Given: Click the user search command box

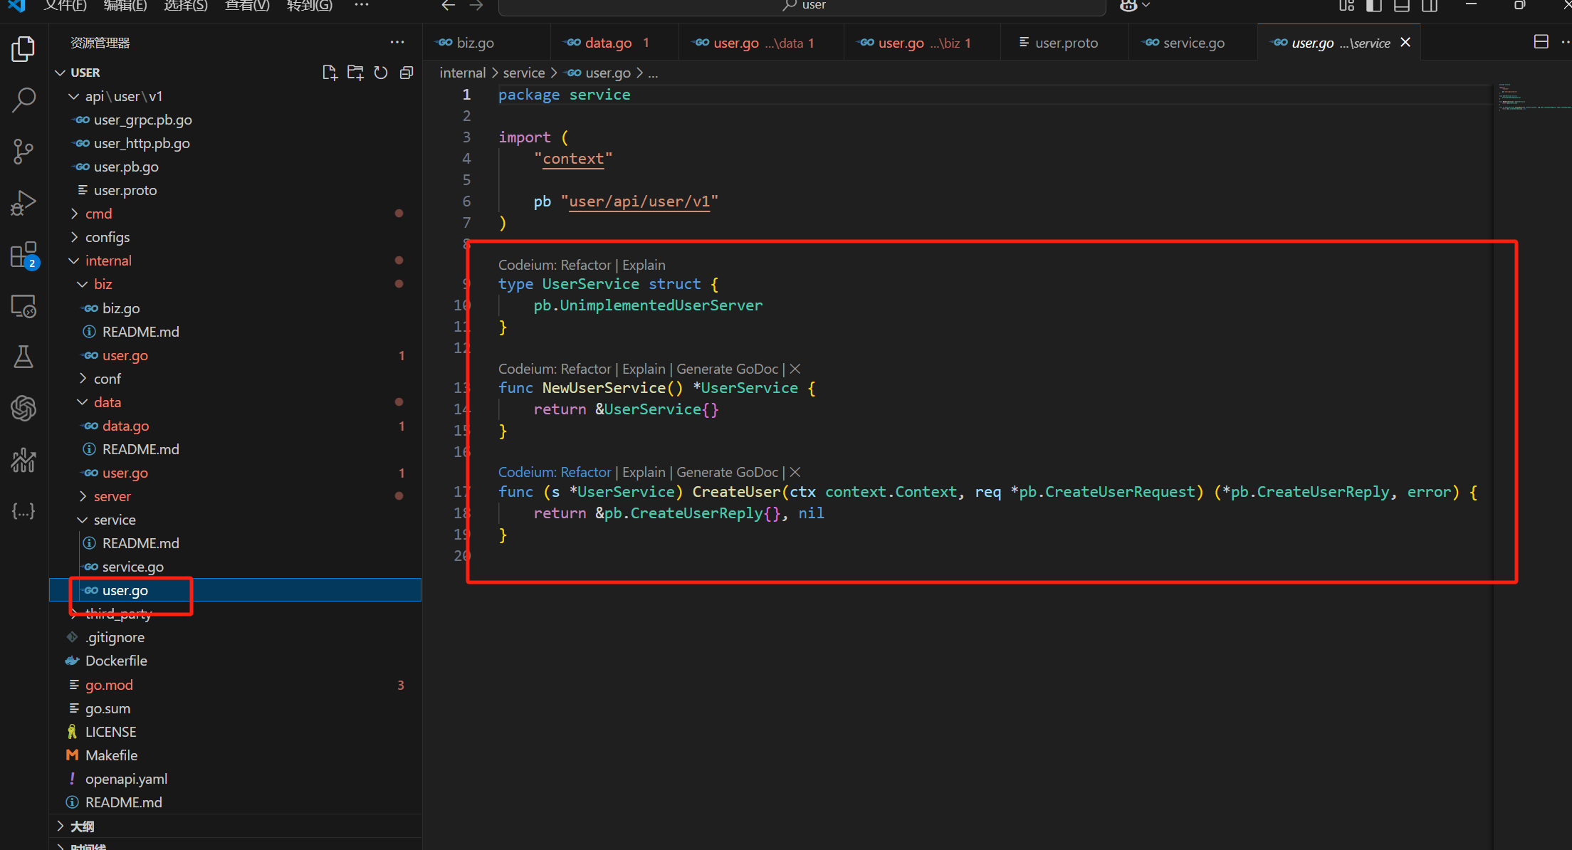Looking at the screenshot, I should [x=802, y=6].
